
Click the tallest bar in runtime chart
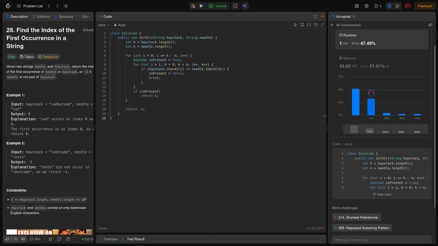356,102
